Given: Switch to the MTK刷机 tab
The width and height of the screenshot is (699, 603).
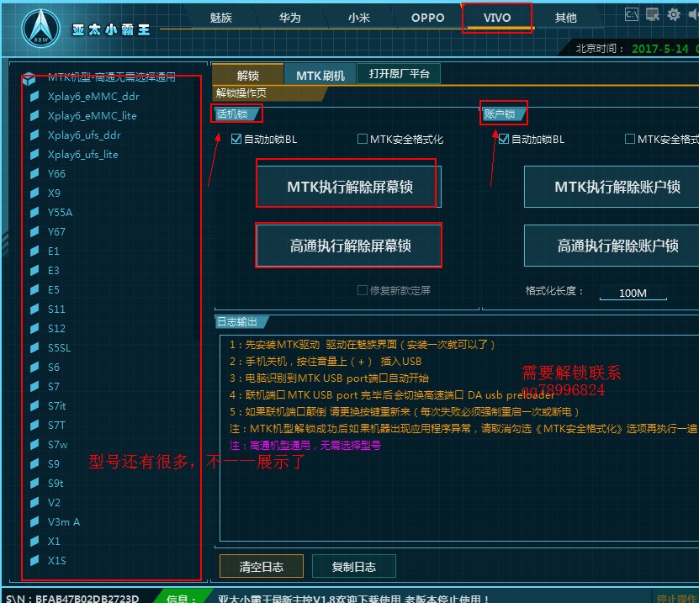Looking at the screenshot, I should point(319,73).
